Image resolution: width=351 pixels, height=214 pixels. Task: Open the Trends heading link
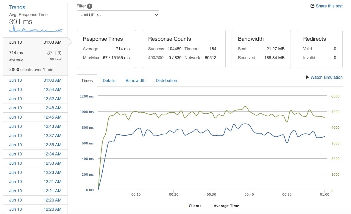point(17,7)
